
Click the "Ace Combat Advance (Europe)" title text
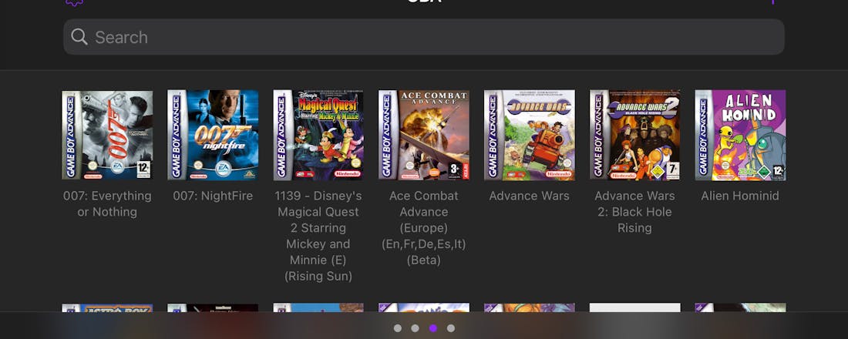click(x=424, y=212)
